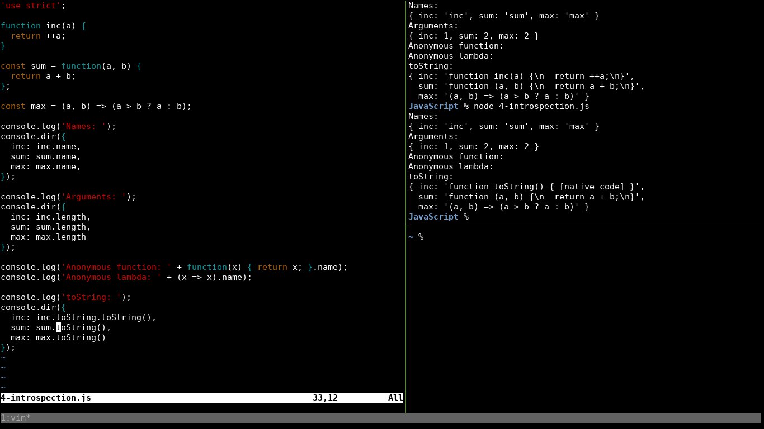Click output line 'function toString() { [native code] }'
This screenshot has width=764, height=429.
[x=526, y=187]
